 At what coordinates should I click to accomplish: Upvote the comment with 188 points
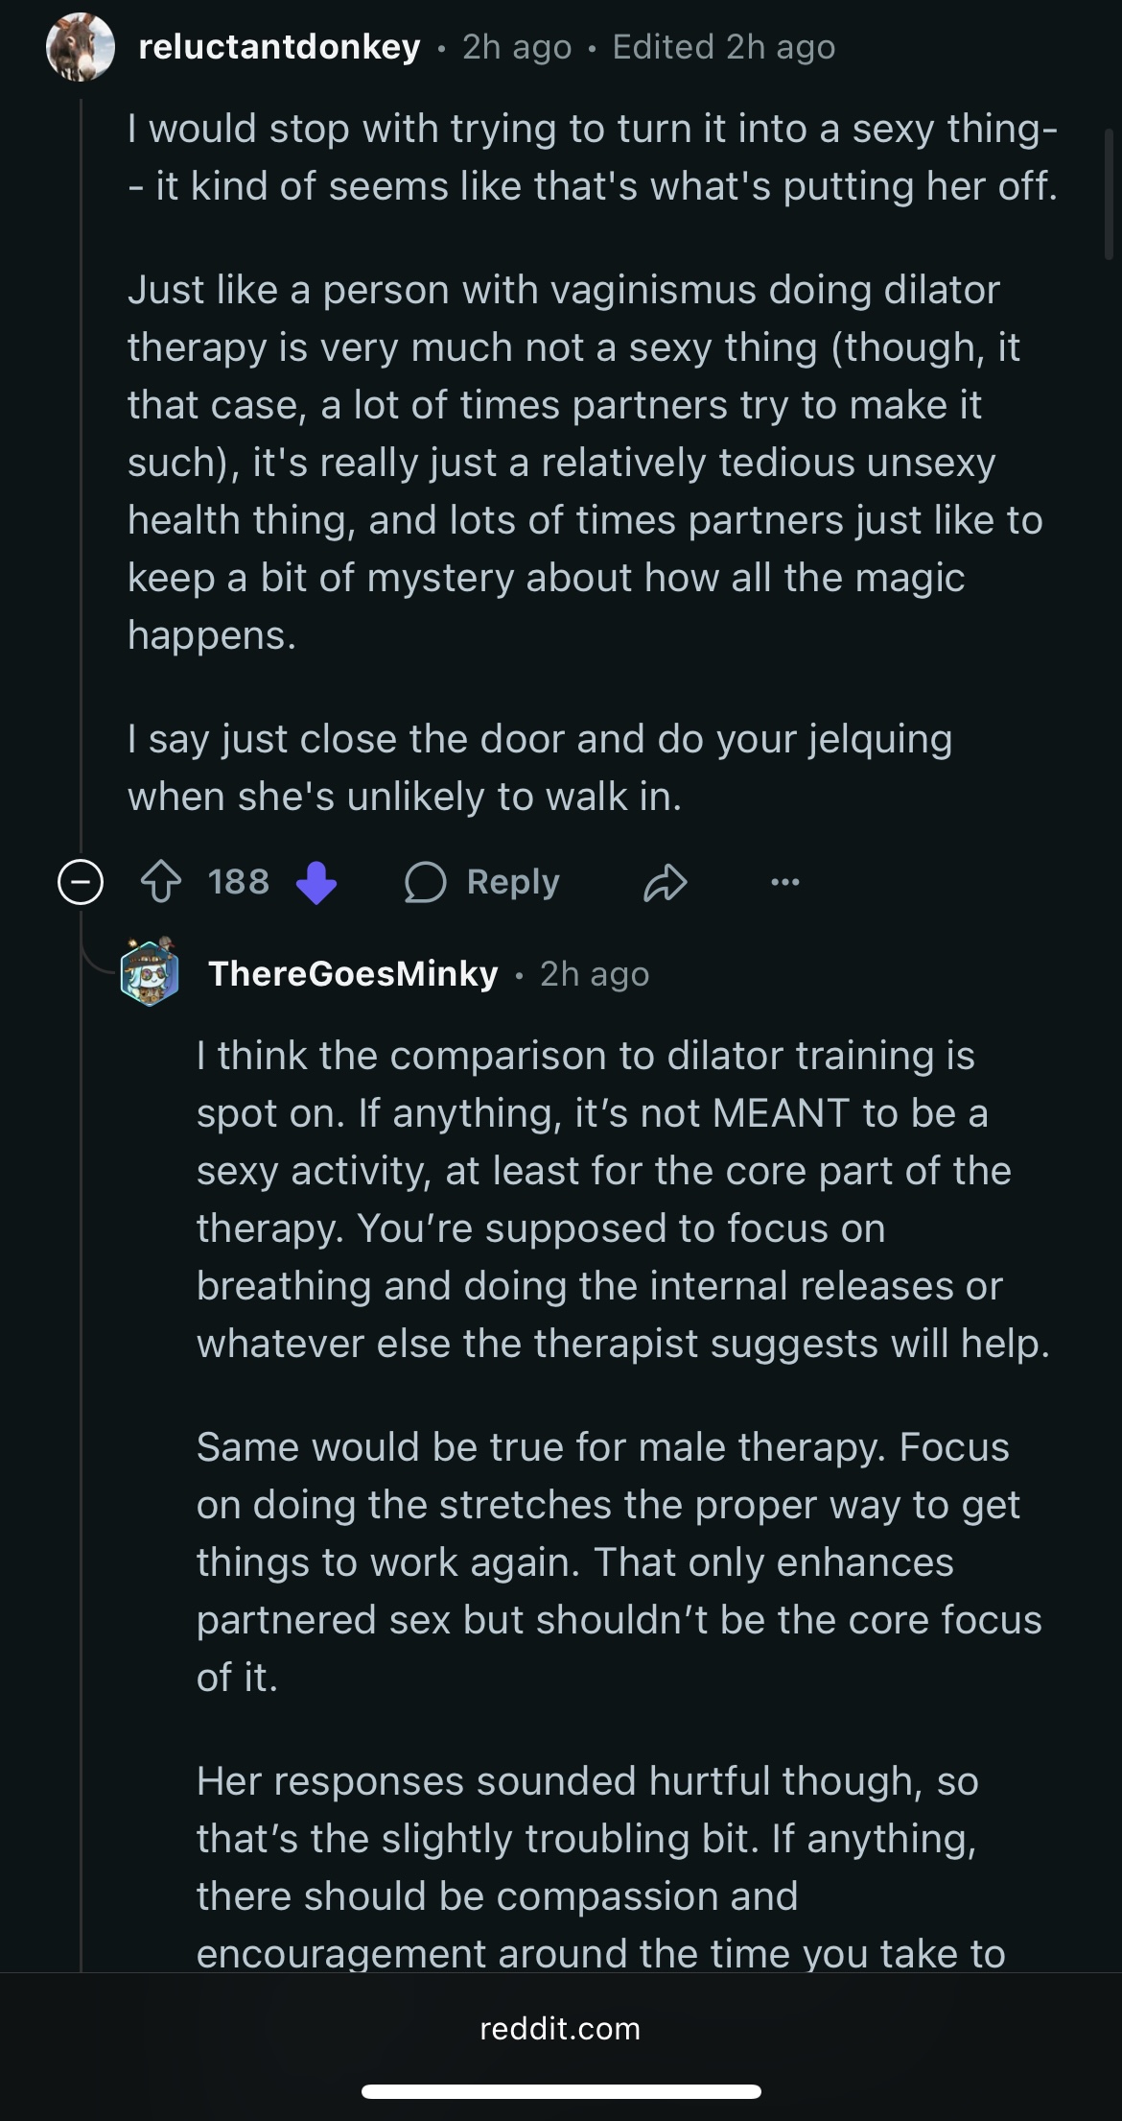click(161, 882)
